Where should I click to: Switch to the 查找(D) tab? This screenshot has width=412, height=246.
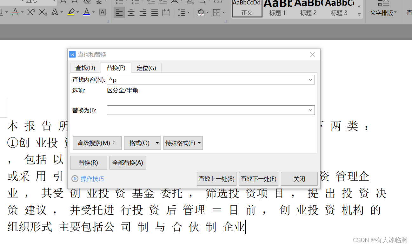tap(85, 68)
